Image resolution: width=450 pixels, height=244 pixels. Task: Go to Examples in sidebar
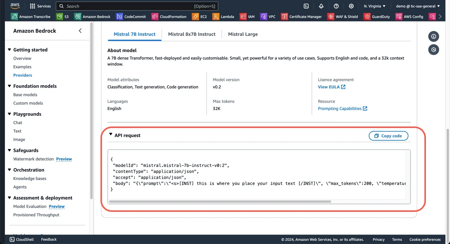(22, 67)
